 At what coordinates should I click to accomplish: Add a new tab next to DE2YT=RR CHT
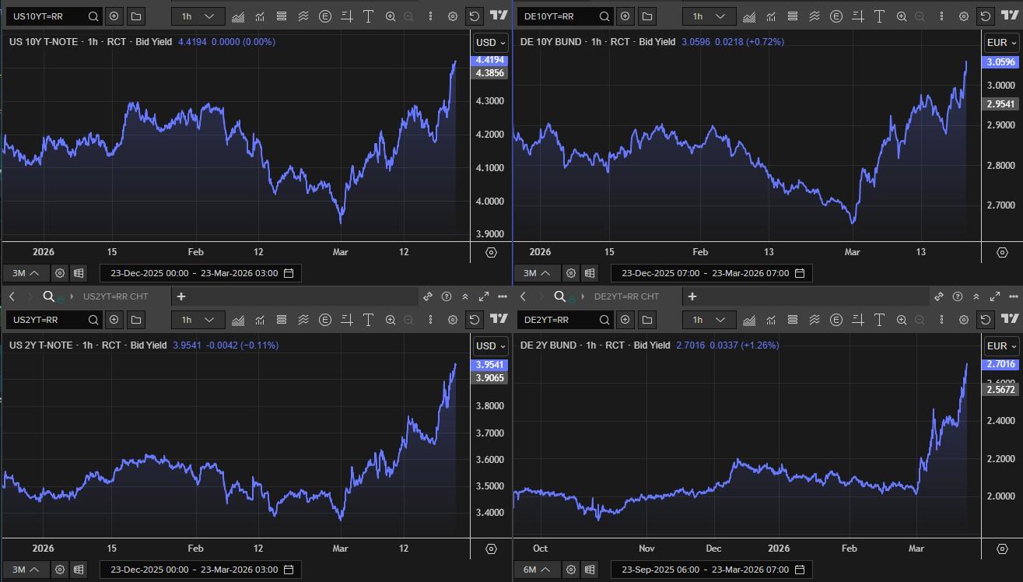(692, 296)
